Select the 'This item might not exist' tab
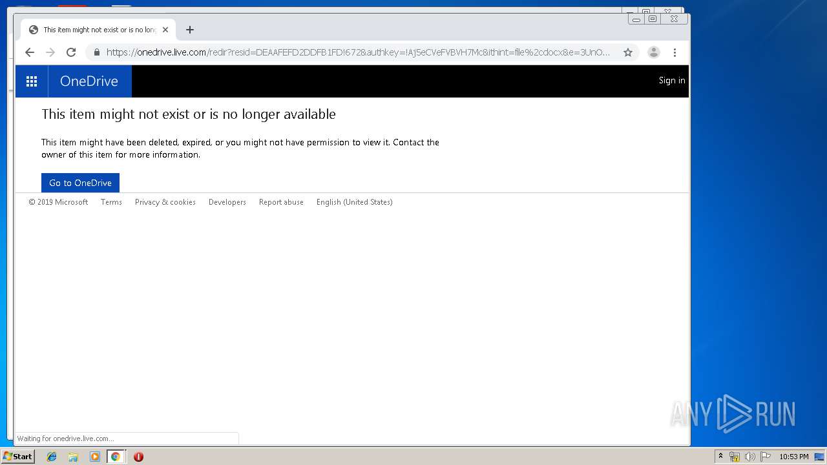 pos(99,30)
